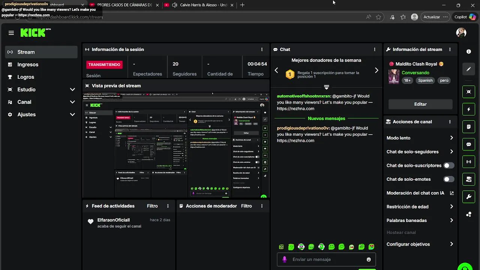The height and width of the screenshot is (270, 480).
Task: Open Moderación del chat con IA
Action: click(420, 193)
